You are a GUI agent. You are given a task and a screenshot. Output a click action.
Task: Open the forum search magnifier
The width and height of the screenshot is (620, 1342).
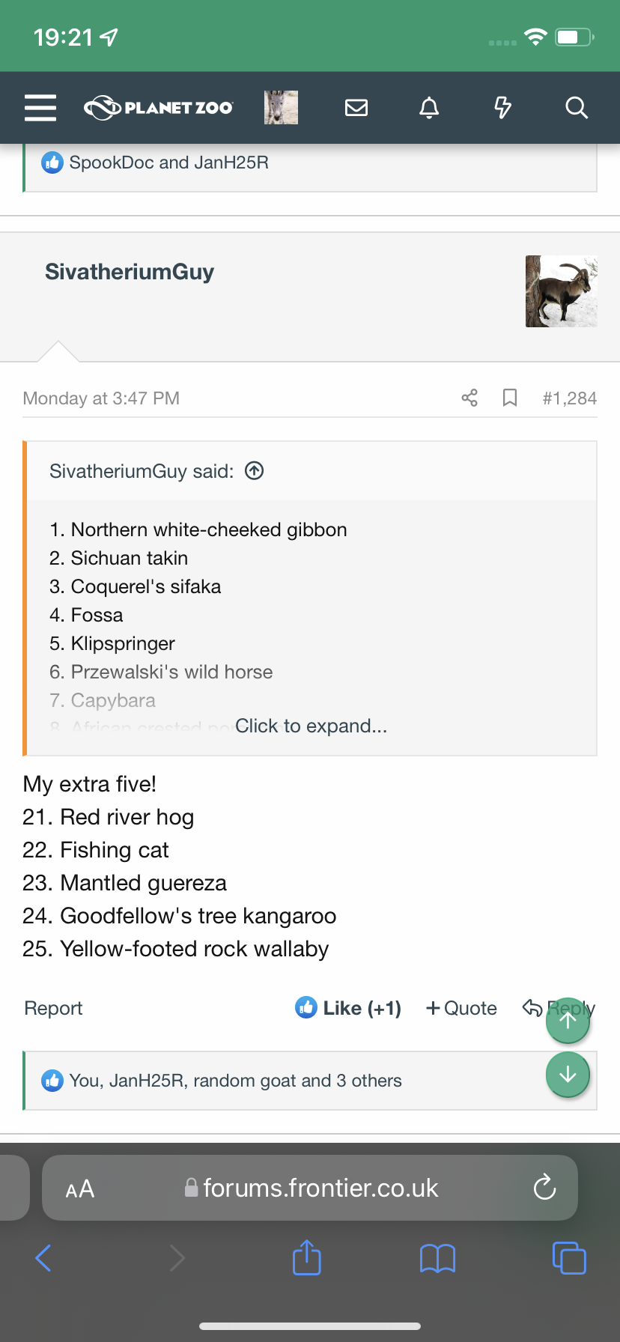click(576, 108)
